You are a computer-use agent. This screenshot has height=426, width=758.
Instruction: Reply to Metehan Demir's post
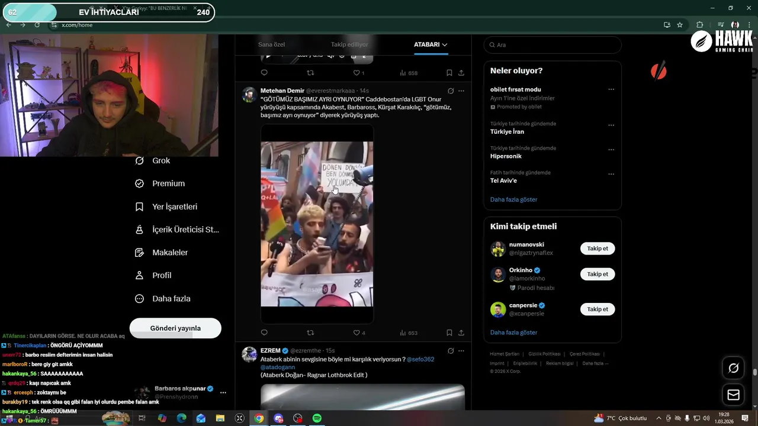pos(264,333)
